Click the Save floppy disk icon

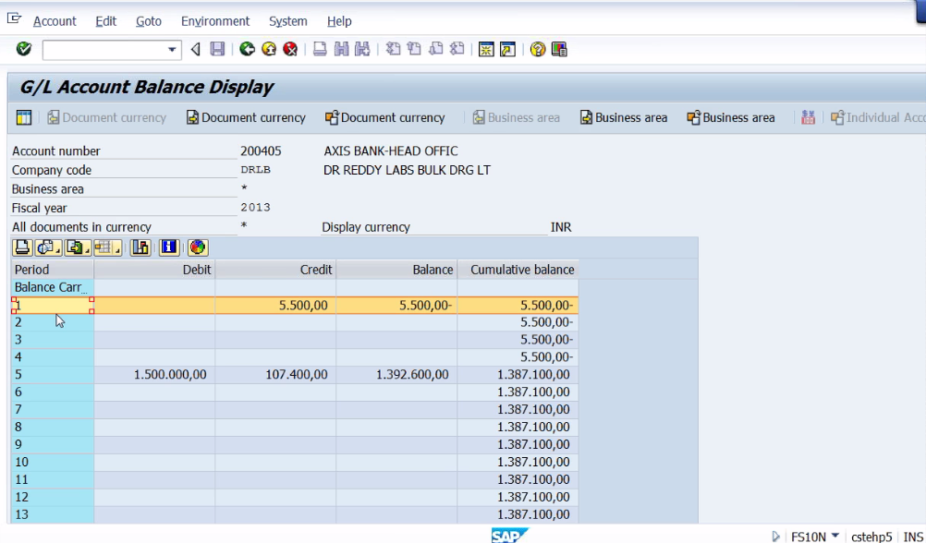pos(217,49)
